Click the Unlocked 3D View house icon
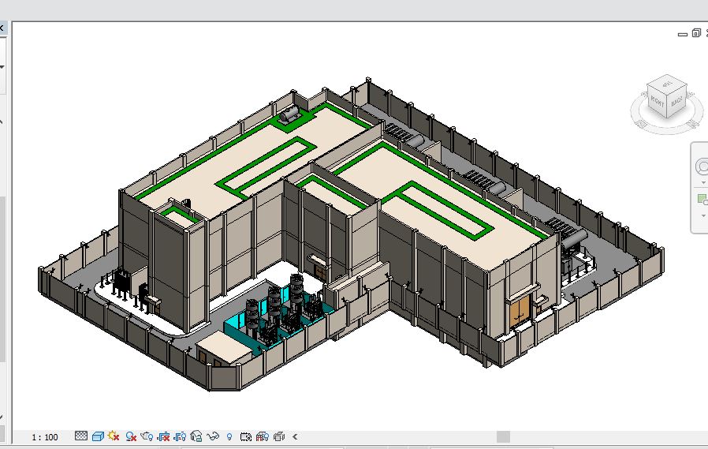The image size is (708, 449). pos(197,436)
